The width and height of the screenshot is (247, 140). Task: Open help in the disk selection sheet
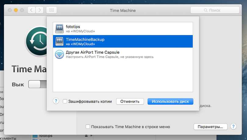(56, 101)
